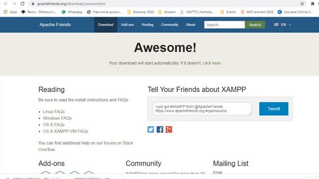This screenshot has width=319, height=179.
Task: Open Remix - Ethereum bookmark
Action: click(x=39, y=12)
